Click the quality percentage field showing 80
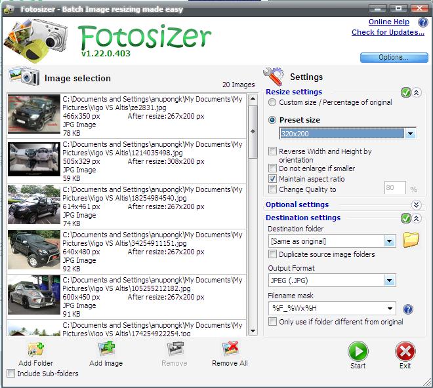 (395, 188)
